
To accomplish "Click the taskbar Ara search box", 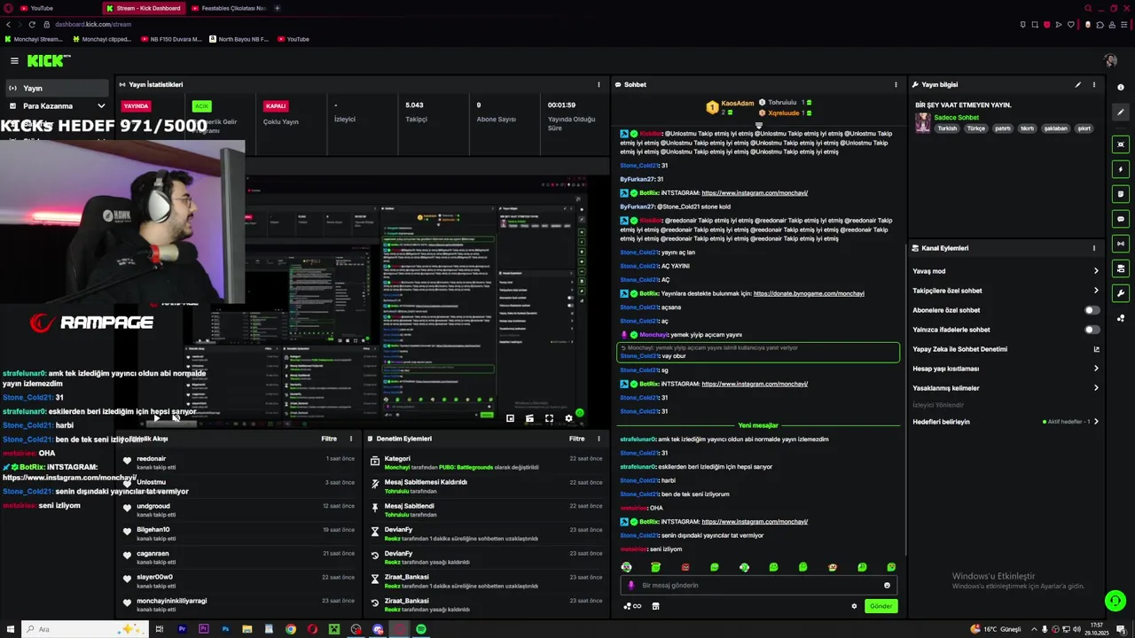I will (x=84, y=629).
